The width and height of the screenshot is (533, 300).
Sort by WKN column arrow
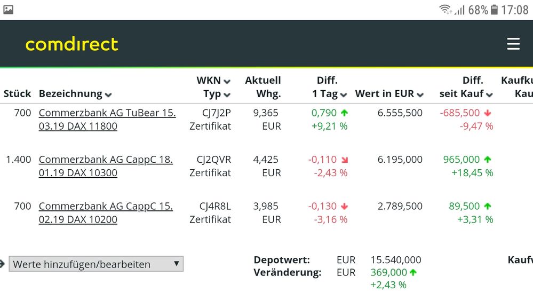pyautogui.click(x=227, y=81)
